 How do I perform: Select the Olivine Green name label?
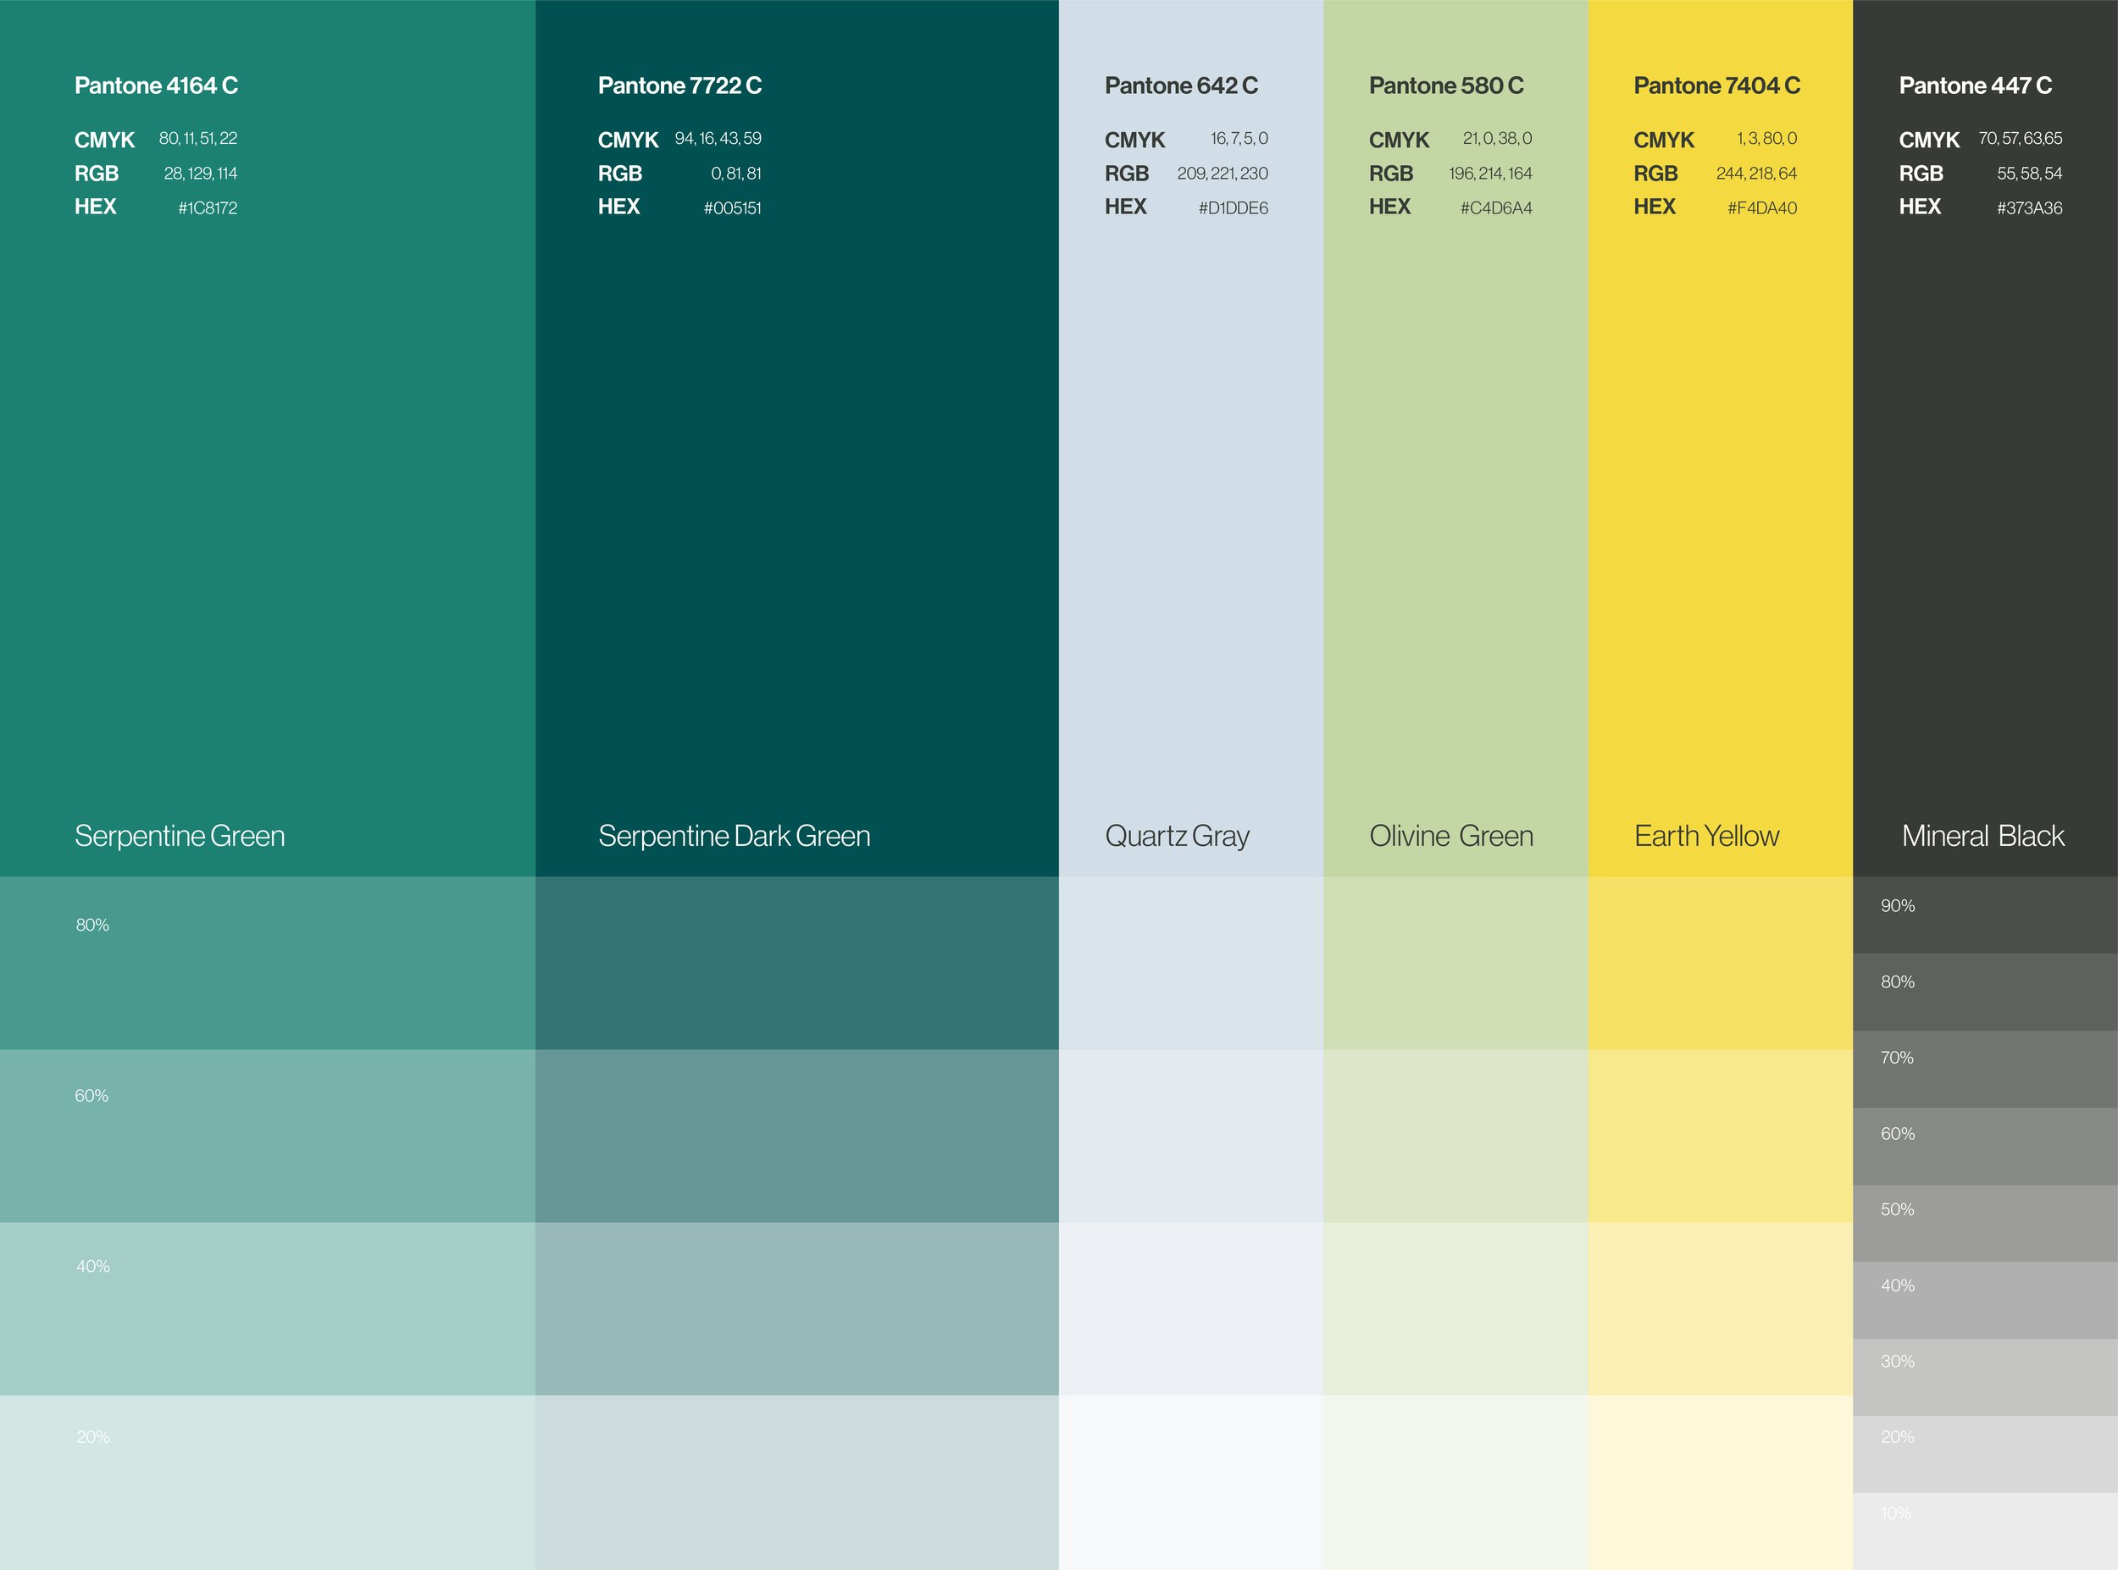(x=1450, y=837)
